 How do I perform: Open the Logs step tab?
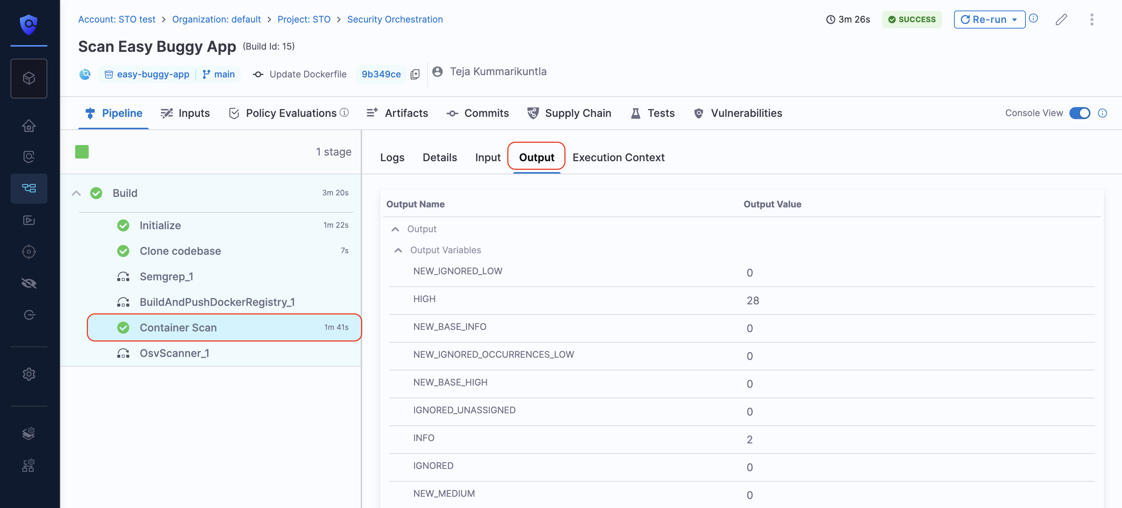(392, 157)
